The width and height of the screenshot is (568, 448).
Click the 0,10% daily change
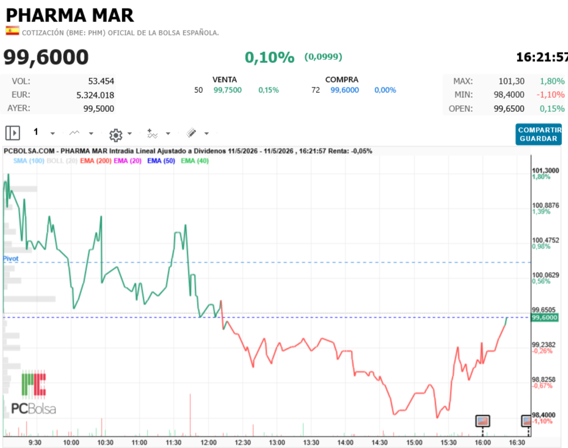[x=269, y=57]
